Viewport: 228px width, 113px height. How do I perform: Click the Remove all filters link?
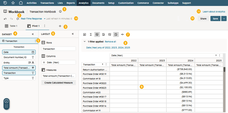click(x=110, y=42)
